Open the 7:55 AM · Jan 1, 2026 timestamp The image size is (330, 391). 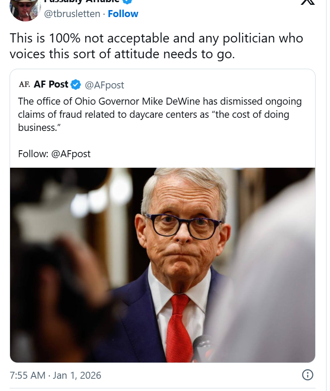point(56,375)
